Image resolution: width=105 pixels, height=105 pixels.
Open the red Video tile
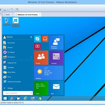tap(37, 46)
